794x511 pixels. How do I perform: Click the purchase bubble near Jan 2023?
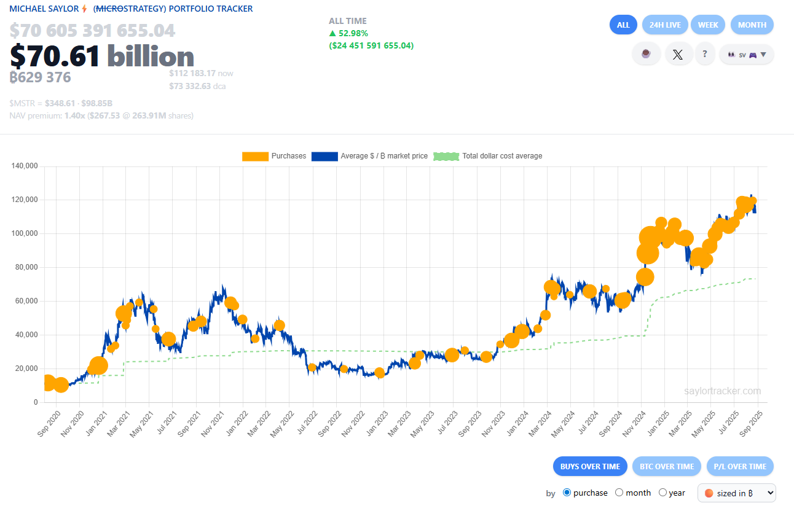tap(379, 373)
